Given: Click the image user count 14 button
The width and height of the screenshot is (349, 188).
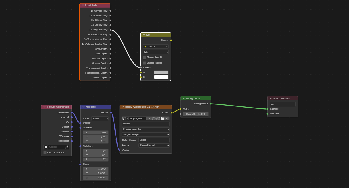Looking at the screenshot, I should [x=148, y=118].
